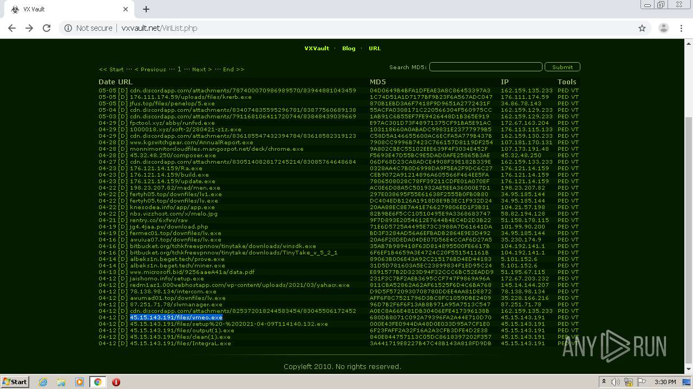The image size is (693, 389).
Task: Open the rentry.co/6xfww/raw entry
Action: [x=159, y=220]
